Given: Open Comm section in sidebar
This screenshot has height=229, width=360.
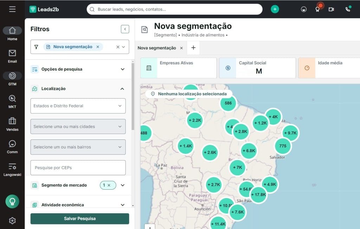Looking at the screenshot, I should tap(12, 146).
